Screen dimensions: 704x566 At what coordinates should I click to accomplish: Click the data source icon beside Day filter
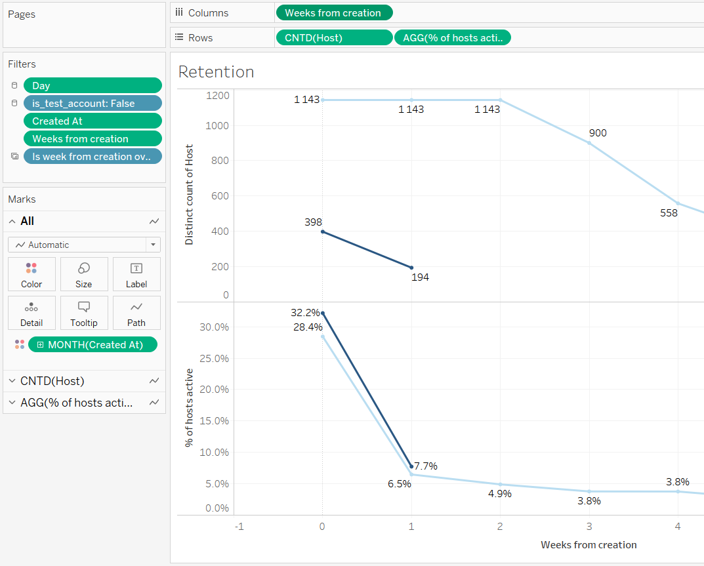click(x=14, y=86)
